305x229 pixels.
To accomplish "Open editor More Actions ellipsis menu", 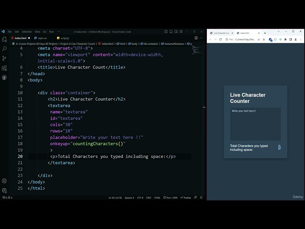I will [201, 38].
